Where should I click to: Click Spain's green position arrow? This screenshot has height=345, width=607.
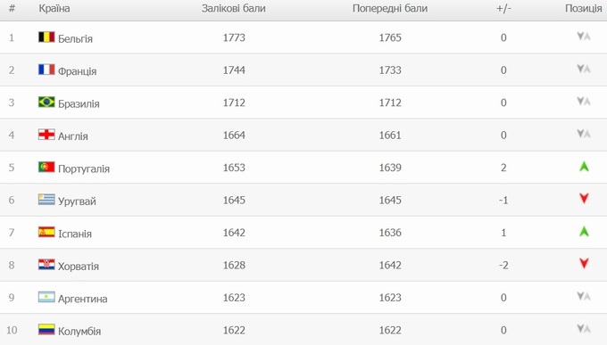[x=584, y=232]
